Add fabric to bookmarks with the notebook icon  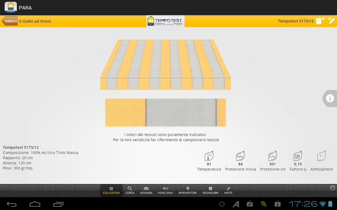(320, 21)
